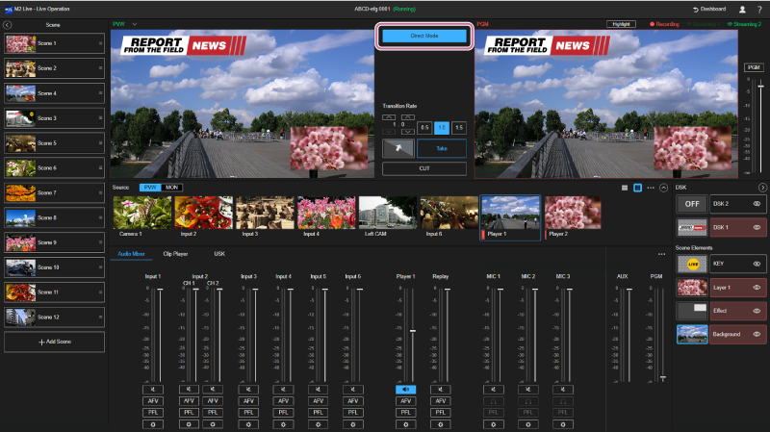Mute the MIC 2 audio channel
This screenshot has height=432, width=770.
(528, 390)
